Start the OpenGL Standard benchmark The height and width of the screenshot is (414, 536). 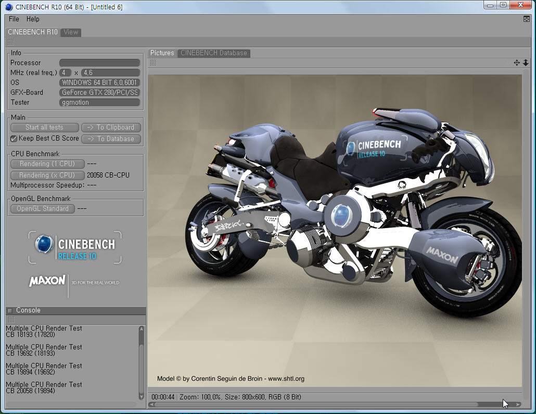pyautogui.click(x=42, y=209)
